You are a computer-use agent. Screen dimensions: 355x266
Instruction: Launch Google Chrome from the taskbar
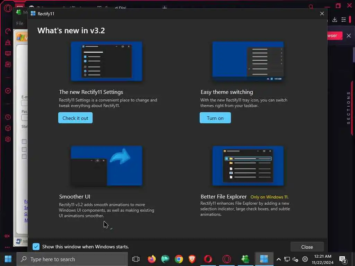tap(179, 259)
